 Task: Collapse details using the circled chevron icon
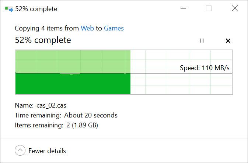[x=20, y=151]
